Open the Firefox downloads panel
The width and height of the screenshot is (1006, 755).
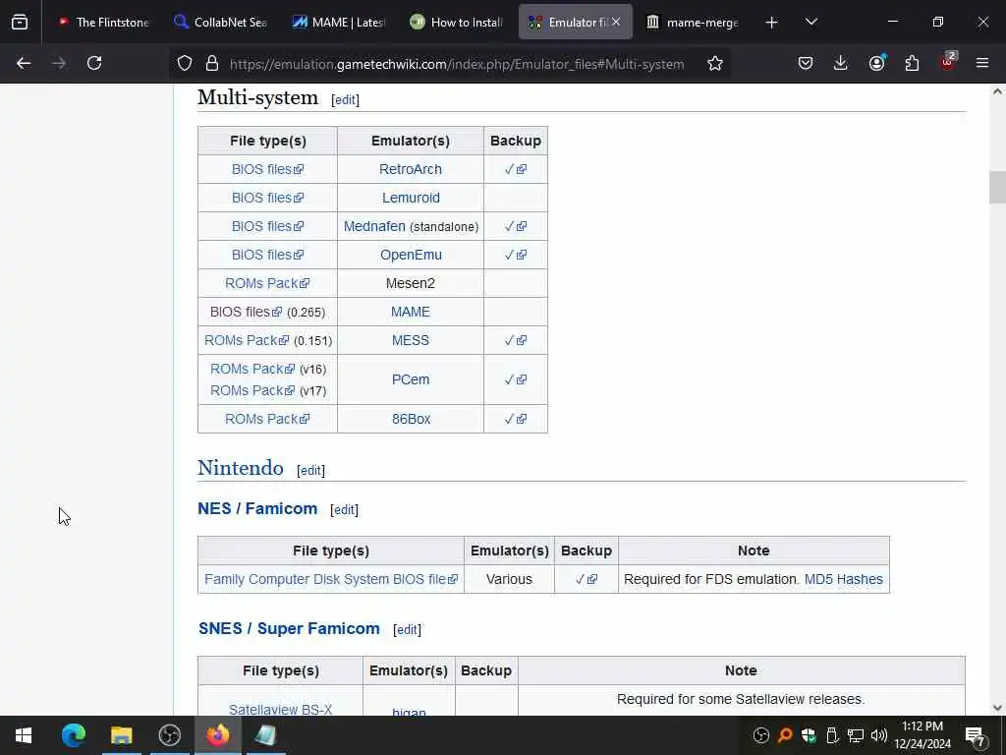coord(841,63)
